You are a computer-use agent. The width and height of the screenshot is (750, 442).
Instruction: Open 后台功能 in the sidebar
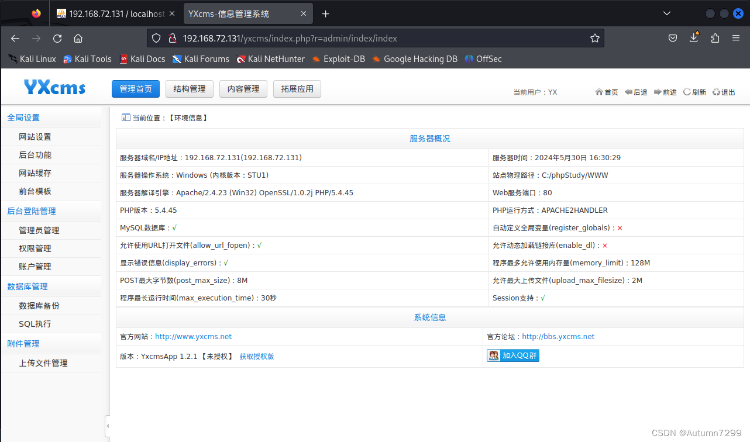[x=35, y=155]
